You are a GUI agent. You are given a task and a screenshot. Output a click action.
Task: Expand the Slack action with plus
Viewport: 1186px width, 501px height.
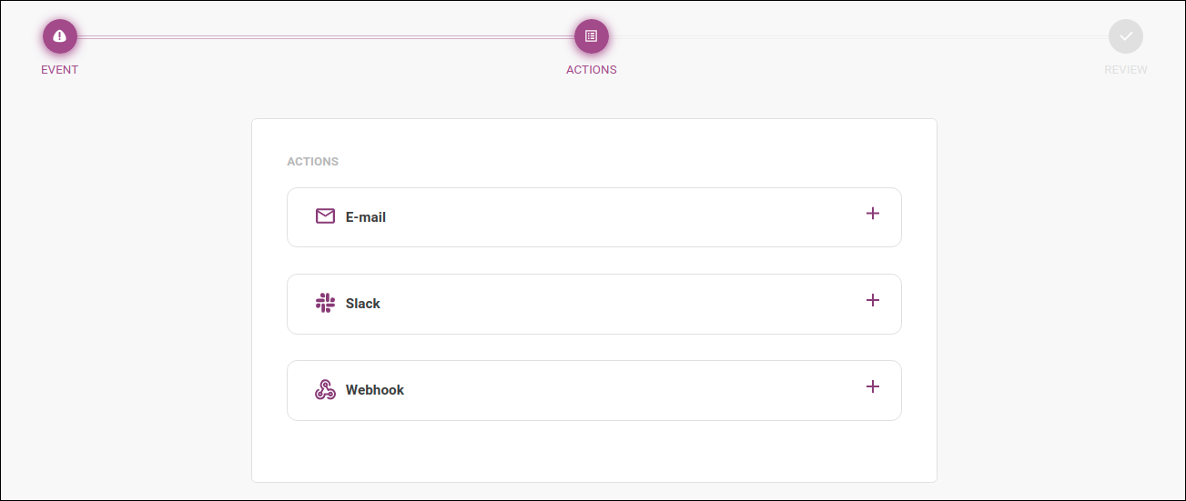point(873,300)
